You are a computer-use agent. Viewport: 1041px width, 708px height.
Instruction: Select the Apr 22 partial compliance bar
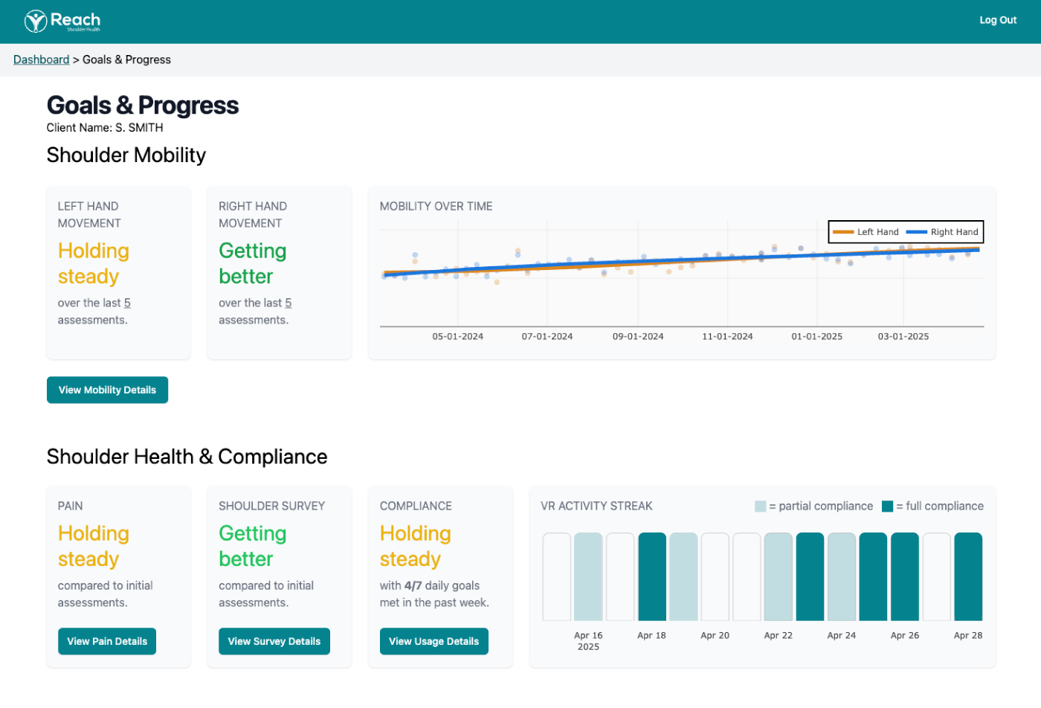[x=779, y=576]
